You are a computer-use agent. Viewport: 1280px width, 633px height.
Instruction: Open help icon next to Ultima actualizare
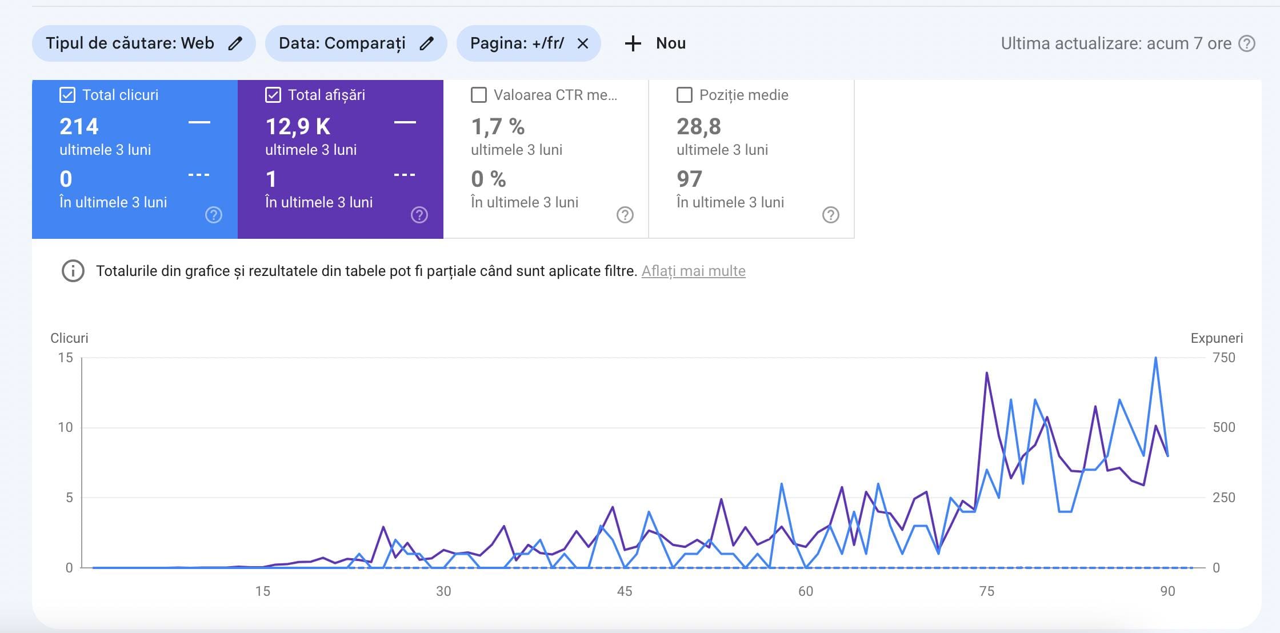(x=1246, y=43)
